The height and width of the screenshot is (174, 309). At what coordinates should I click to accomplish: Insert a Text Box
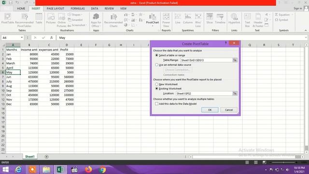247,20
